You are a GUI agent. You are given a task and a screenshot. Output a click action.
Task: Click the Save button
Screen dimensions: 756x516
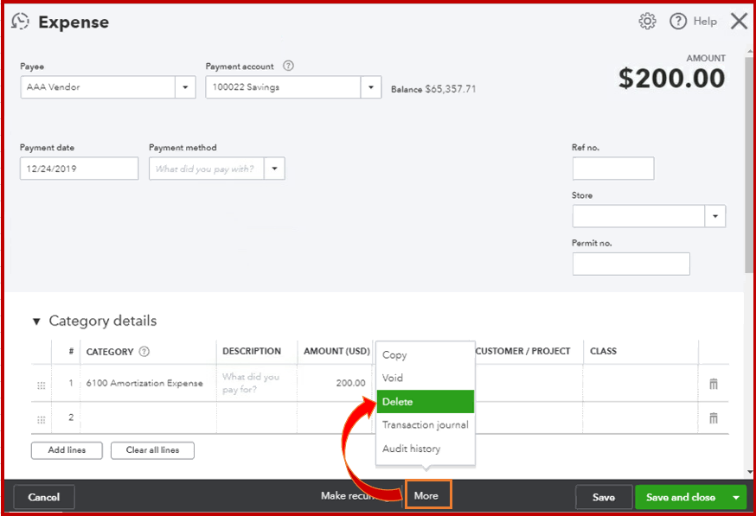604,497
